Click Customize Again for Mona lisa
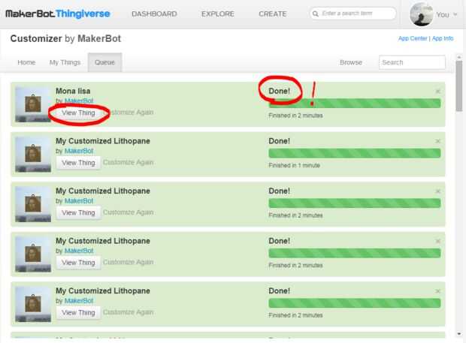466x343 pixels. click(x=129, y=112)
